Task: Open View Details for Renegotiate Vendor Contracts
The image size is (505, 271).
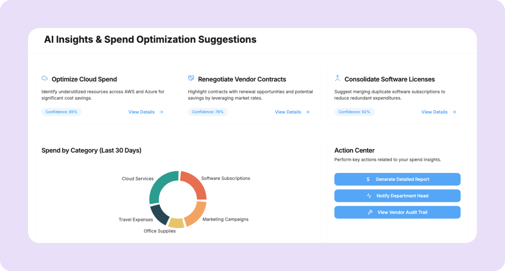Action: pos(288,112)
